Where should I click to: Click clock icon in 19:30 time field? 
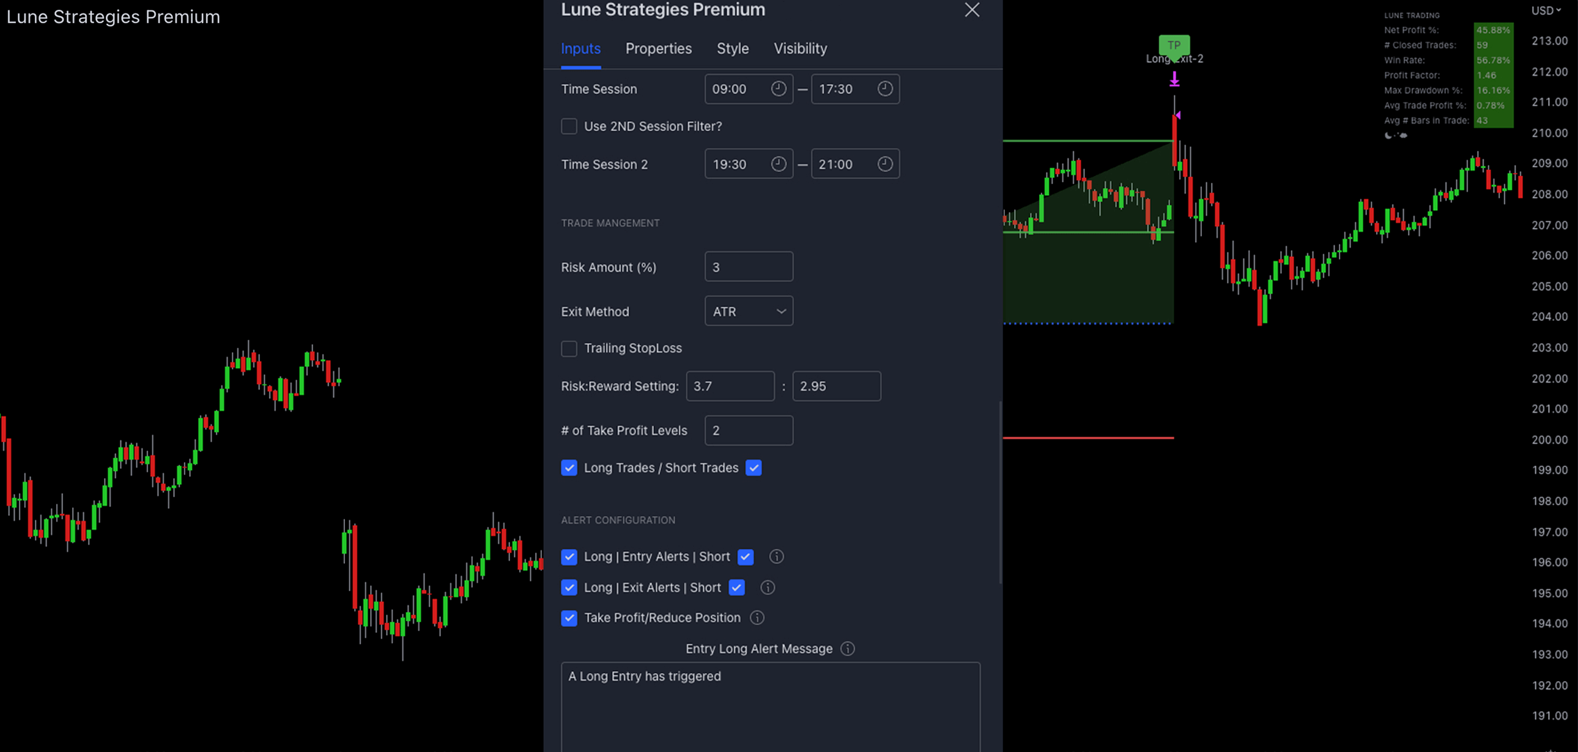778,164
